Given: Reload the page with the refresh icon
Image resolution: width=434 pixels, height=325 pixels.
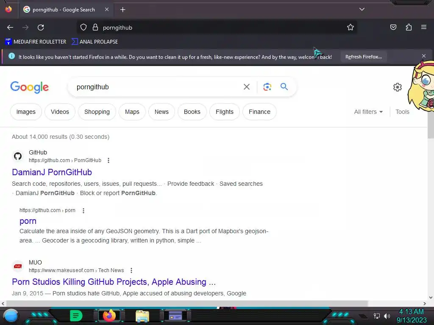Looking at the screenshot, I should coord(41,28).
